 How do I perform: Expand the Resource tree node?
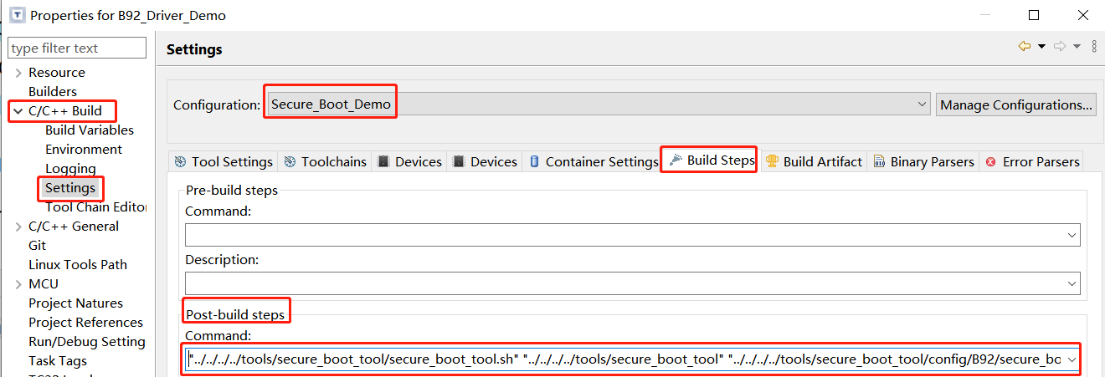(18, 73)
